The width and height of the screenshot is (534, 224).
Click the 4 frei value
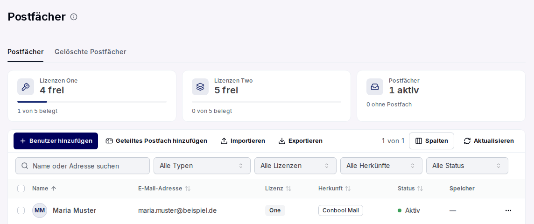(52, 90)
